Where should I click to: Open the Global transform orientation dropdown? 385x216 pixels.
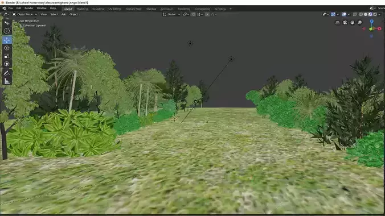171,14
